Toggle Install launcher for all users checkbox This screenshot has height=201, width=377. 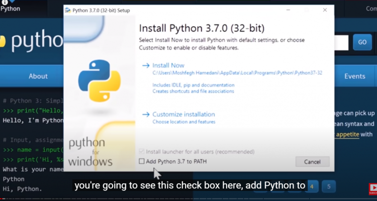(x=142, y=151)
